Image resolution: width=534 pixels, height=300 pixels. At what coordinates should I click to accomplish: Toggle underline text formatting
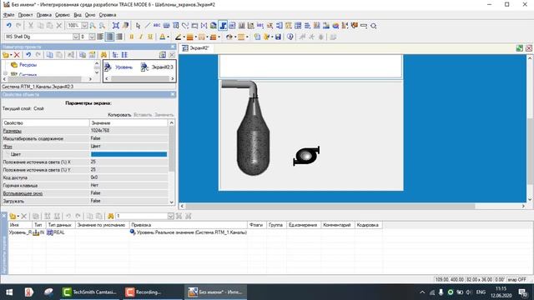(150, 37)
